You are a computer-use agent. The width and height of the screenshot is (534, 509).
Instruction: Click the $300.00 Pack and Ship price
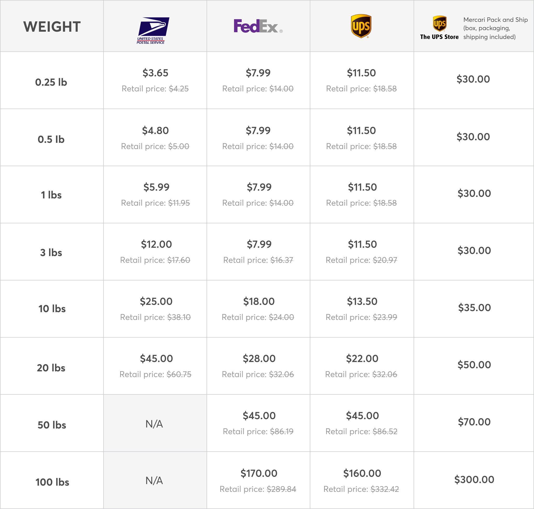coord(474,479)
